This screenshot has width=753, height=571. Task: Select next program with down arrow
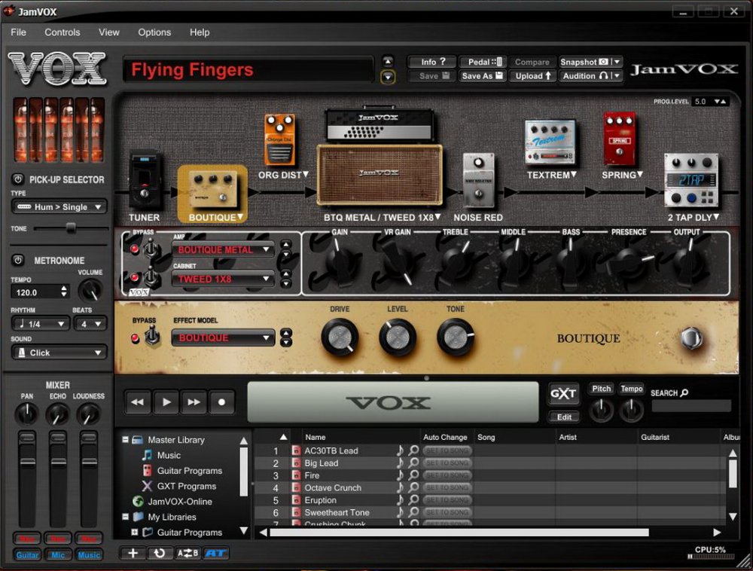point(388,77)
